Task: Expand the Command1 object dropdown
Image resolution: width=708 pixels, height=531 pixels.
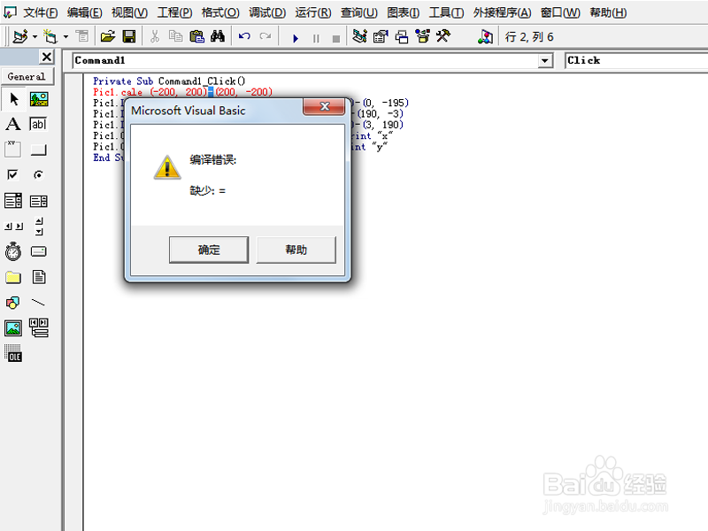Action: pyautogui.click(x=545, y=60)
